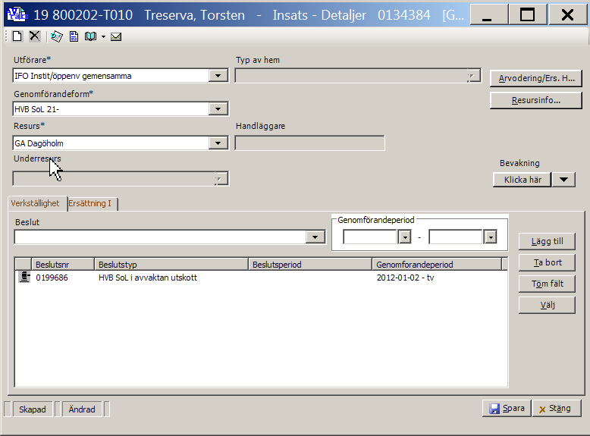Select the row cell 0199686

coord(52,278)
